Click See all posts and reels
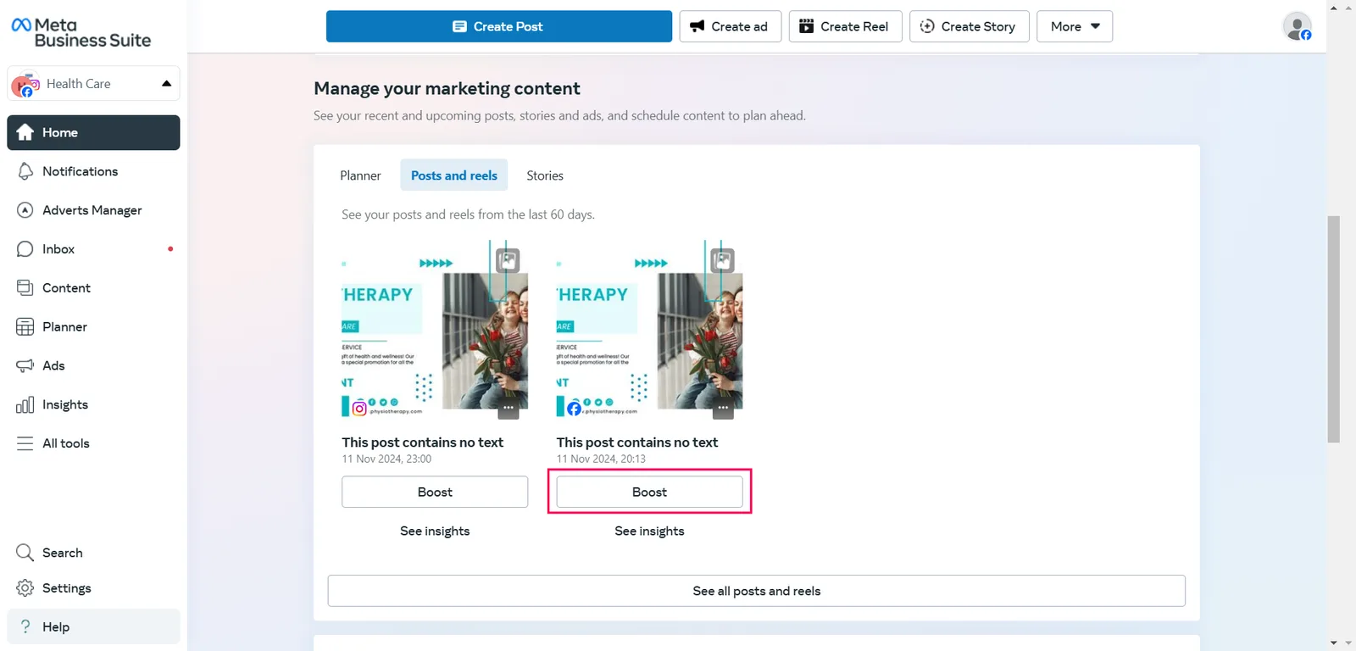Viewport: 1356px width, 651px height. pyautogui.click(x=757, y=591)
